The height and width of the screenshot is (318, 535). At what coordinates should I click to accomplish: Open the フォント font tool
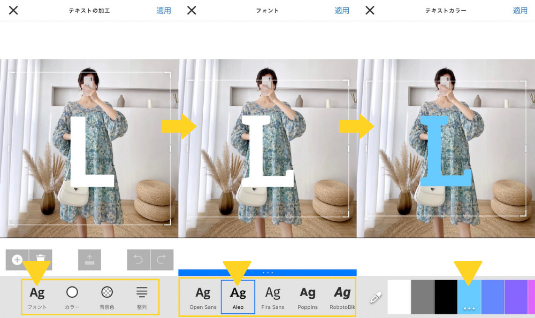(37, 297)
